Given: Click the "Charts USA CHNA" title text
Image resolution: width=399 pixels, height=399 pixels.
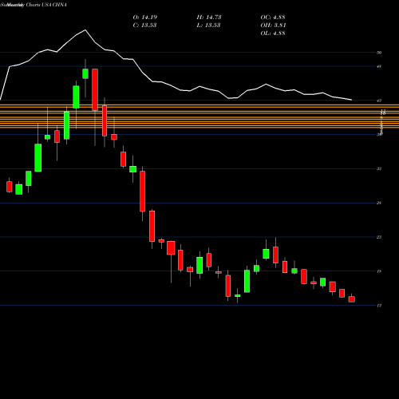Looking at the screenshot, I should point(46,5).
